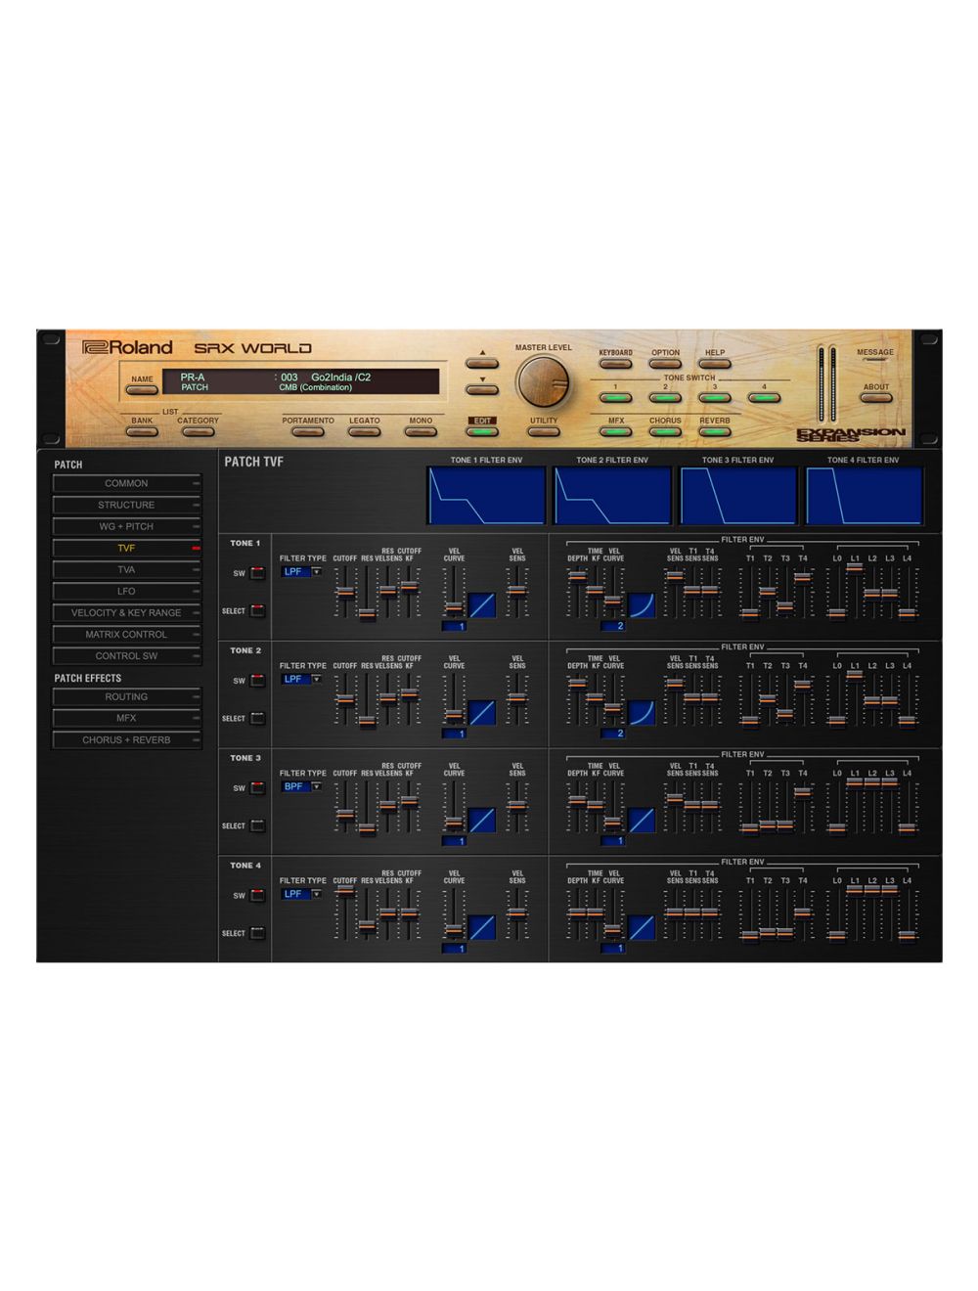This screenshot has height=1291, width=978.
Task: Open the Utility menu
Action: [544, 430]
